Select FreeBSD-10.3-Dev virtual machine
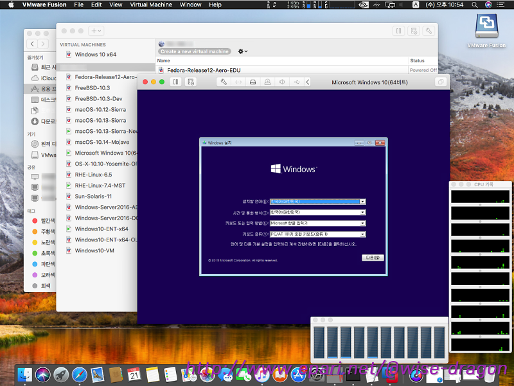Image resolution: width=514 pixels, height=386 pixels. click(x=99, y=99)
